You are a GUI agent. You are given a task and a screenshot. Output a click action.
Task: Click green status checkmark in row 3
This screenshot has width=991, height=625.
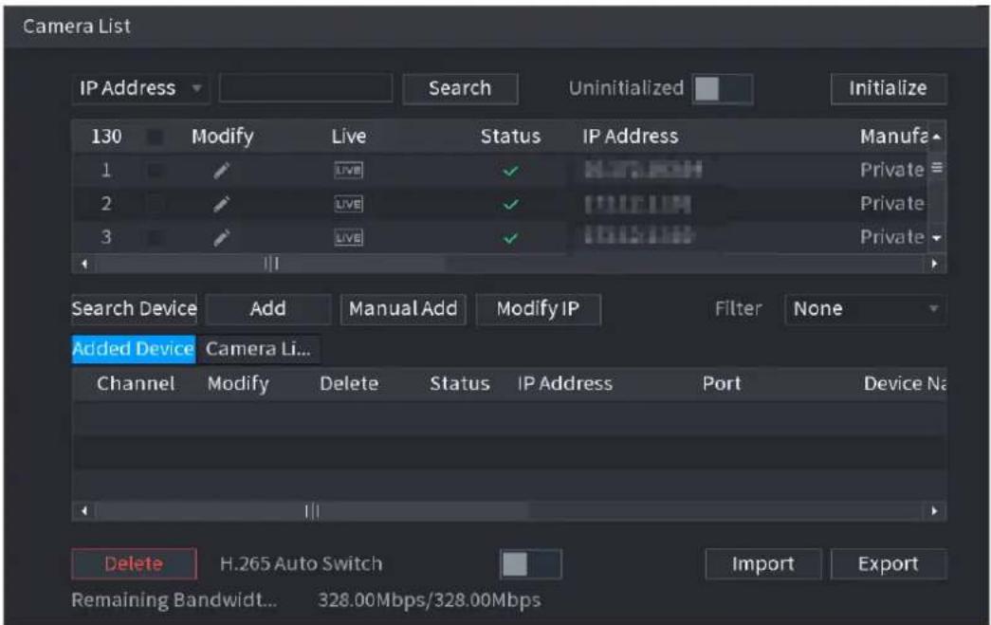click(510, 238)
